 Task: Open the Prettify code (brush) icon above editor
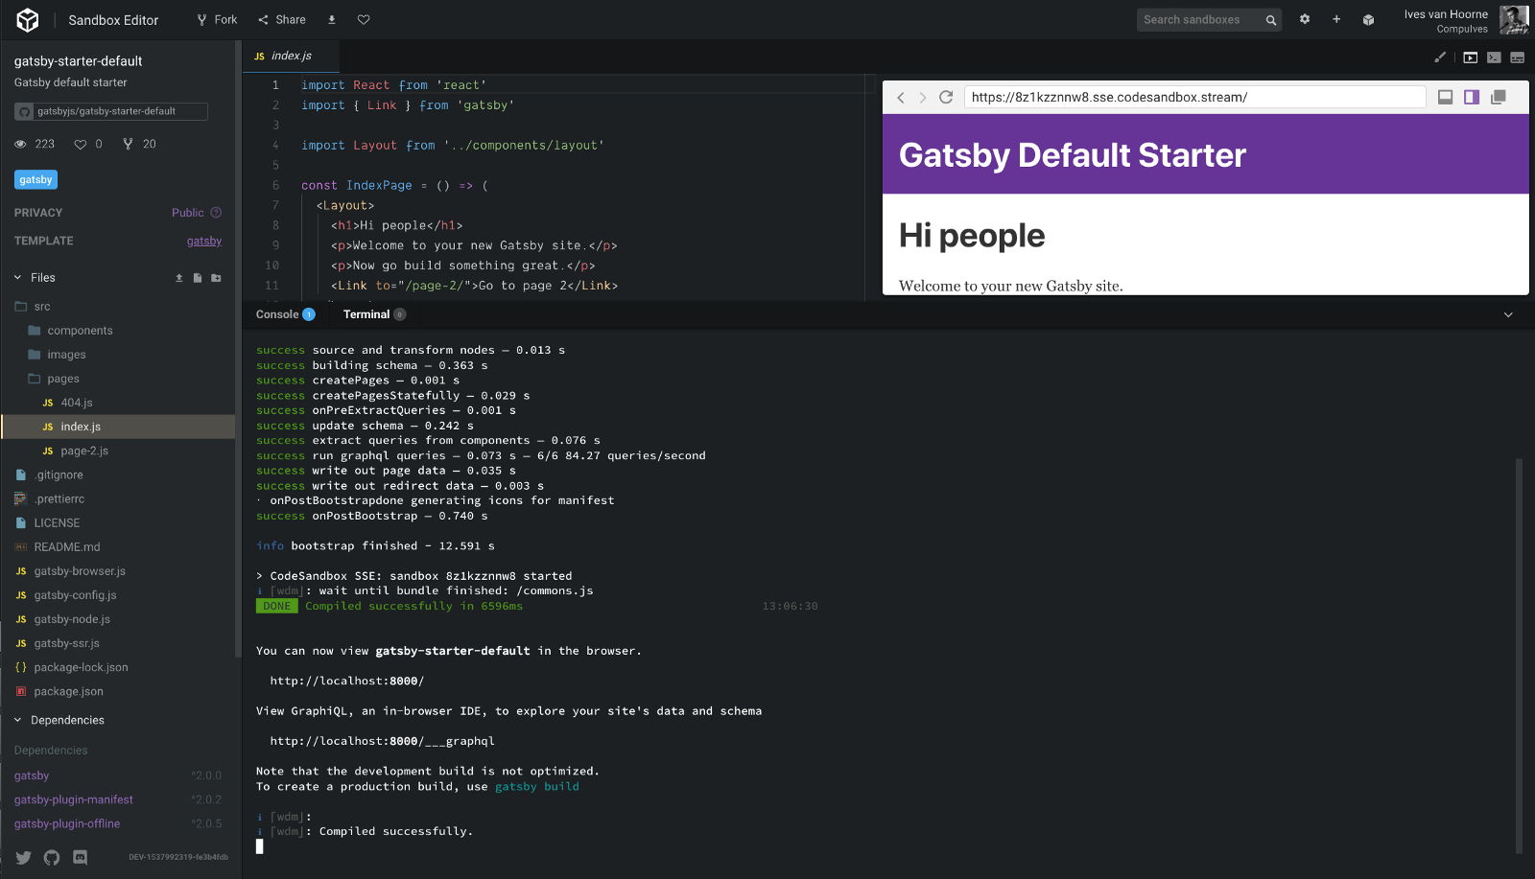(x=1439, y=58)
